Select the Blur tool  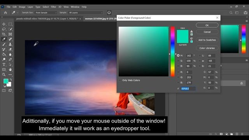(10, 54)
